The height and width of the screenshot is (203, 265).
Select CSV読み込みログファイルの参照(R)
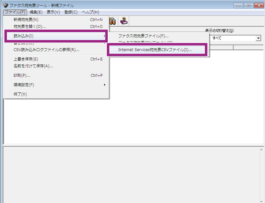pos(46,49)
